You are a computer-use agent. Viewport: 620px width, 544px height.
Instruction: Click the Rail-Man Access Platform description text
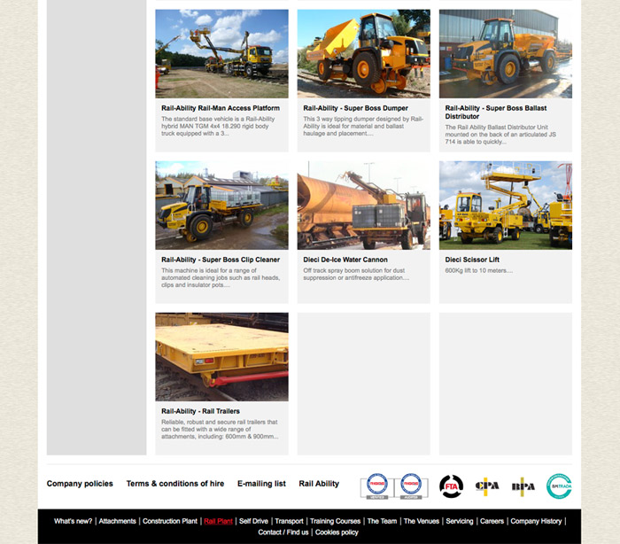click(x=218, y=126)
